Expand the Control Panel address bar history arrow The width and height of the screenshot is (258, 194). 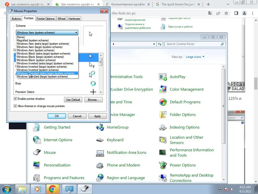point(154,44)
